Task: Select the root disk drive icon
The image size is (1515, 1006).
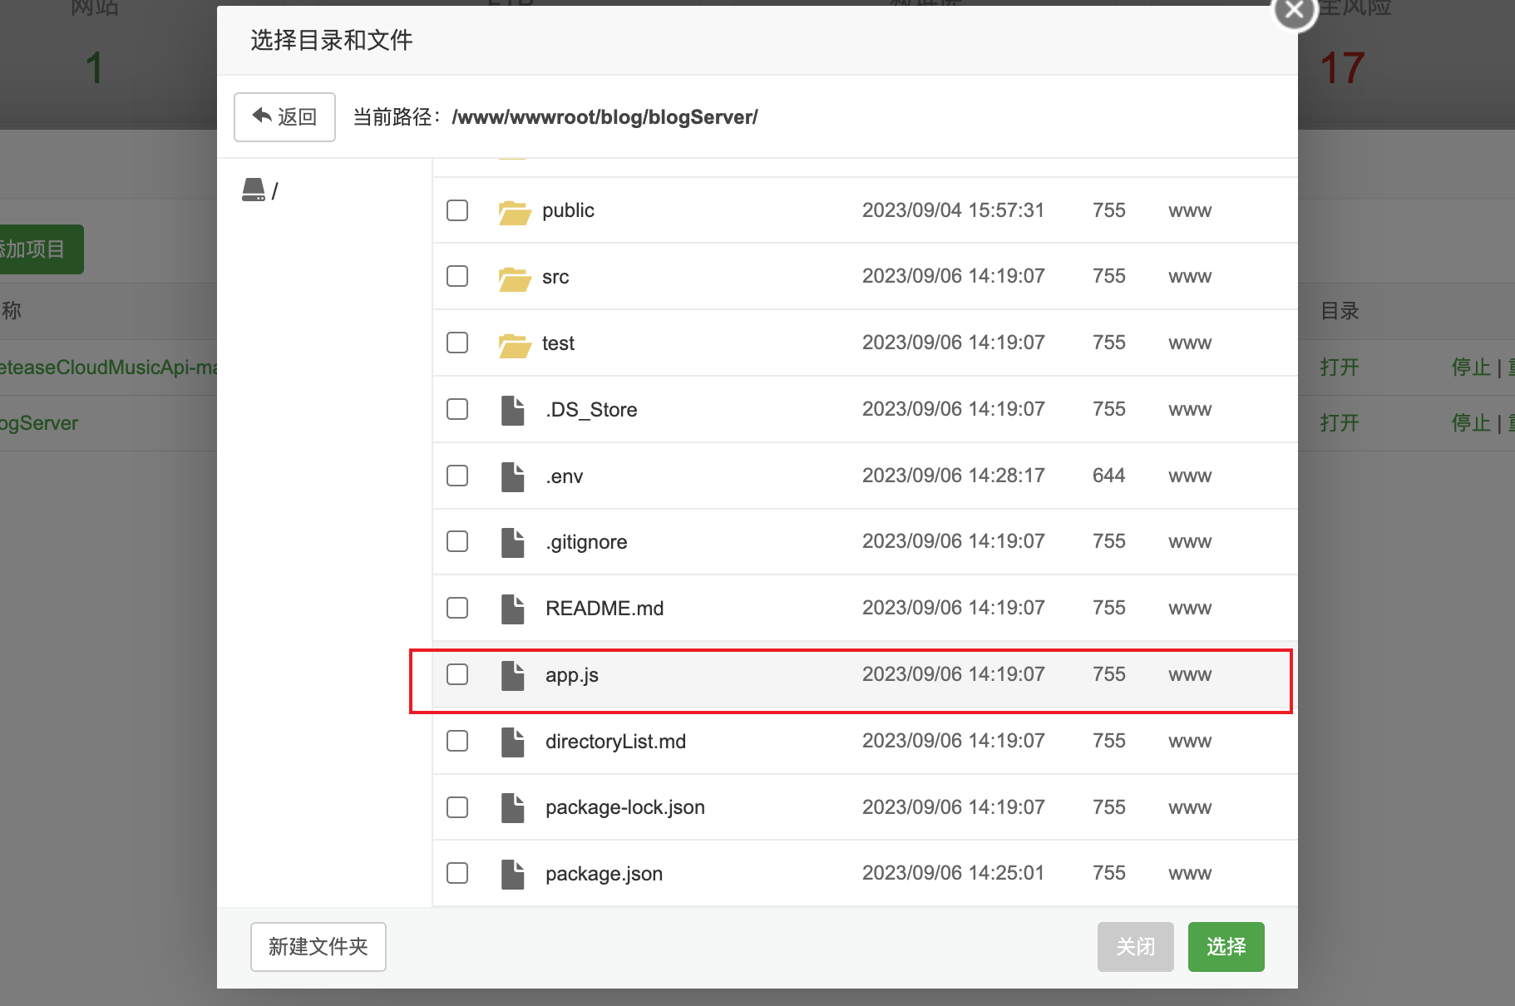Action: 254,190
